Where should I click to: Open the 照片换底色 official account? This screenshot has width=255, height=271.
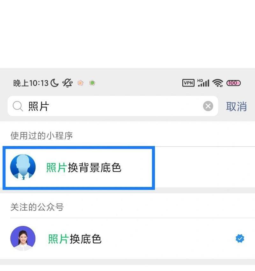point(127,239)
